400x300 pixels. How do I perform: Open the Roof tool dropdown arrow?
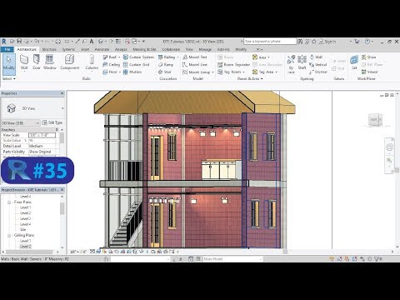pos(119,57)
